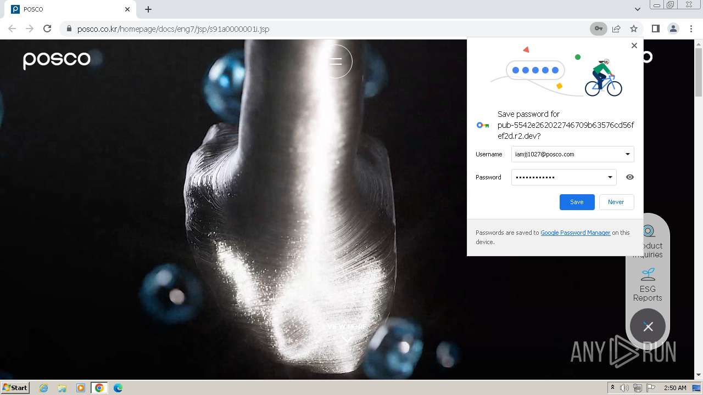Click the Google Password Manager key logo
The width and height of the screenshot is (703, 395).
(483, 125)
